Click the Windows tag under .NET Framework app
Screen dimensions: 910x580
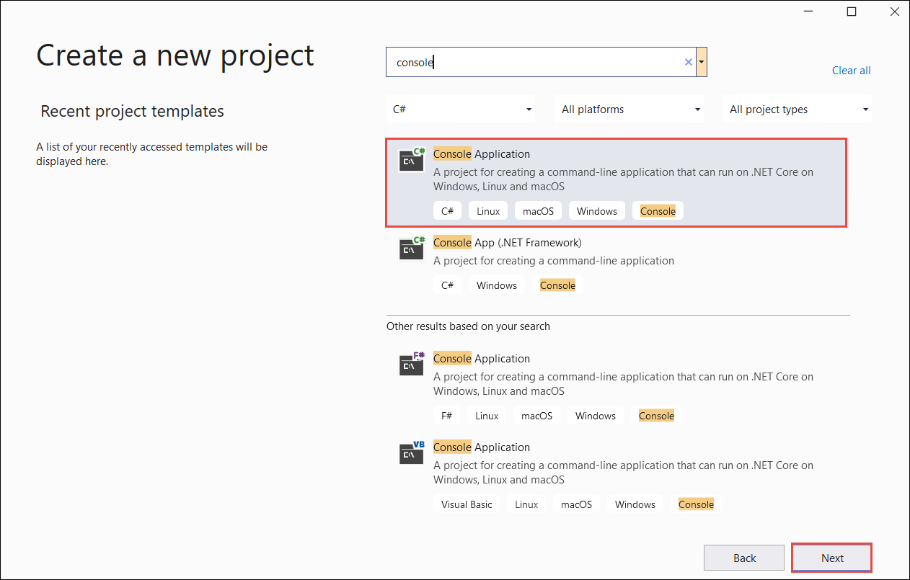pyautogui.click(x=496, y=285)
